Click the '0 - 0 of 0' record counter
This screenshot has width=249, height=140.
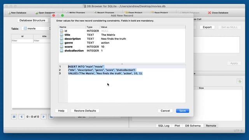tap(33, 117)
